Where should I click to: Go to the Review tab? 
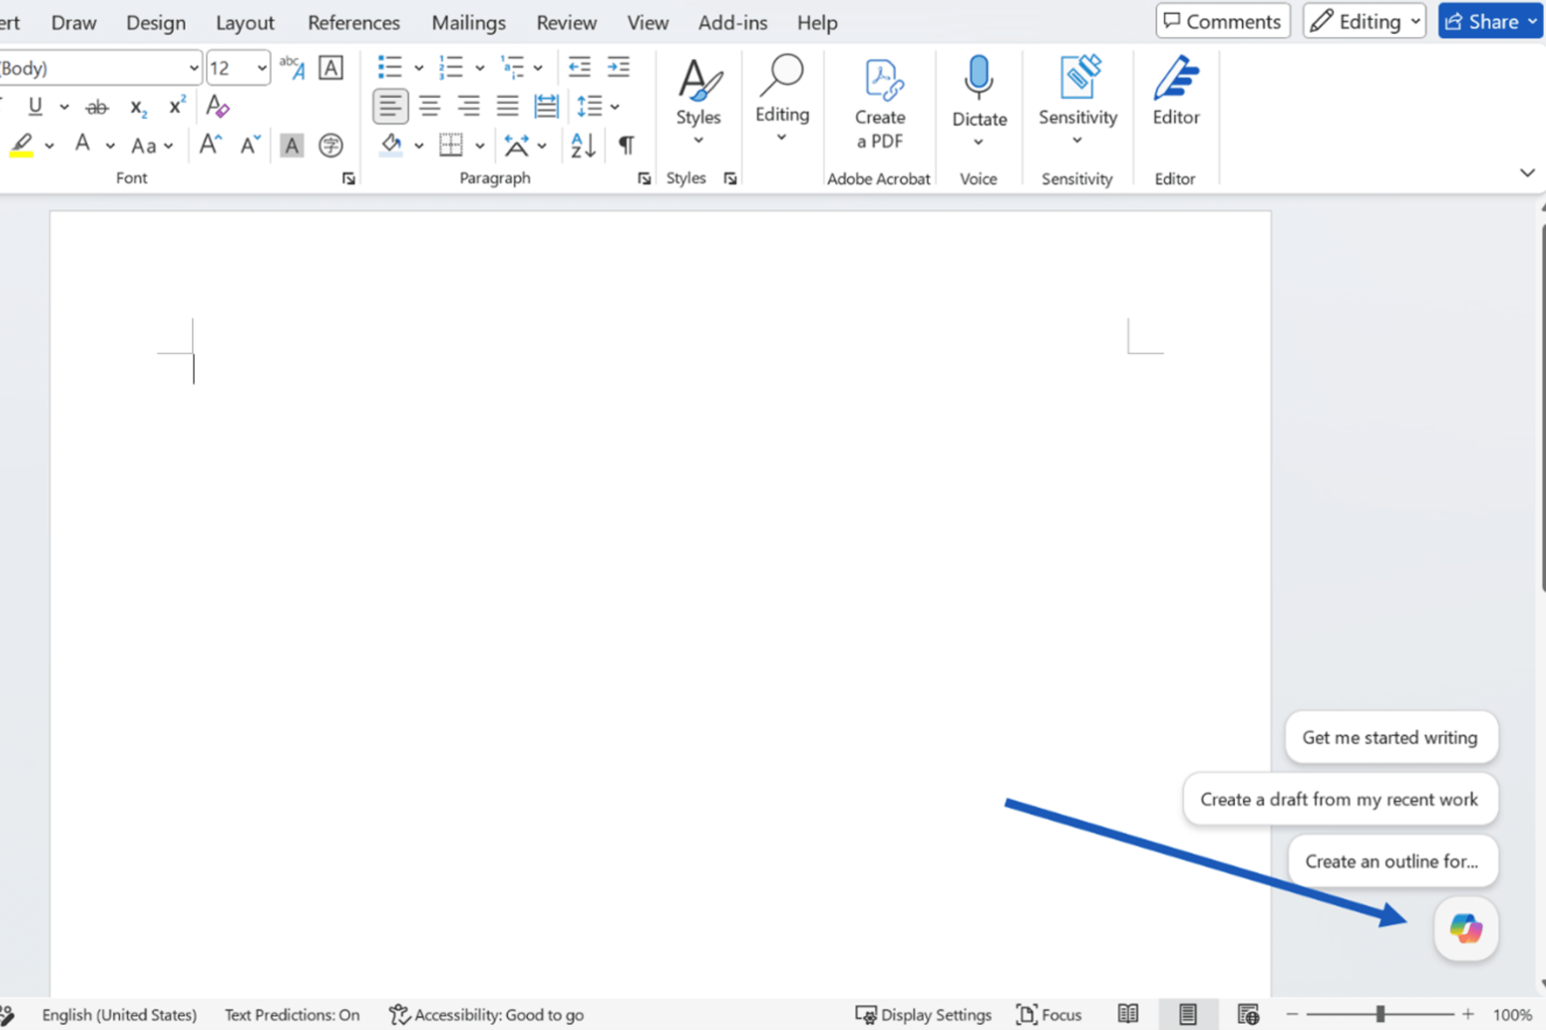[566, 23]
